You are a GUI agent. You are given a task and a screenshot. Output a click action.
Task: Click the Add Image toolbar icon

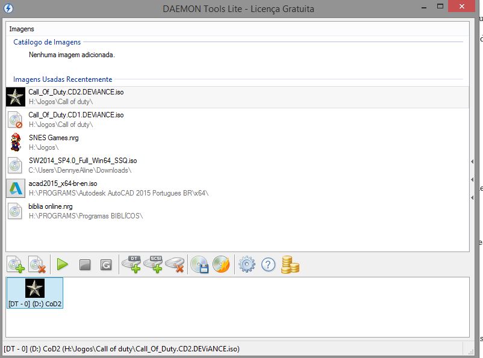[16, 264]
